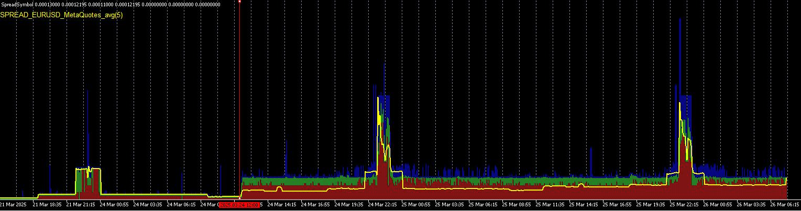Click the '26 Mar 03:35' time axis label

(x=752, y=205)
